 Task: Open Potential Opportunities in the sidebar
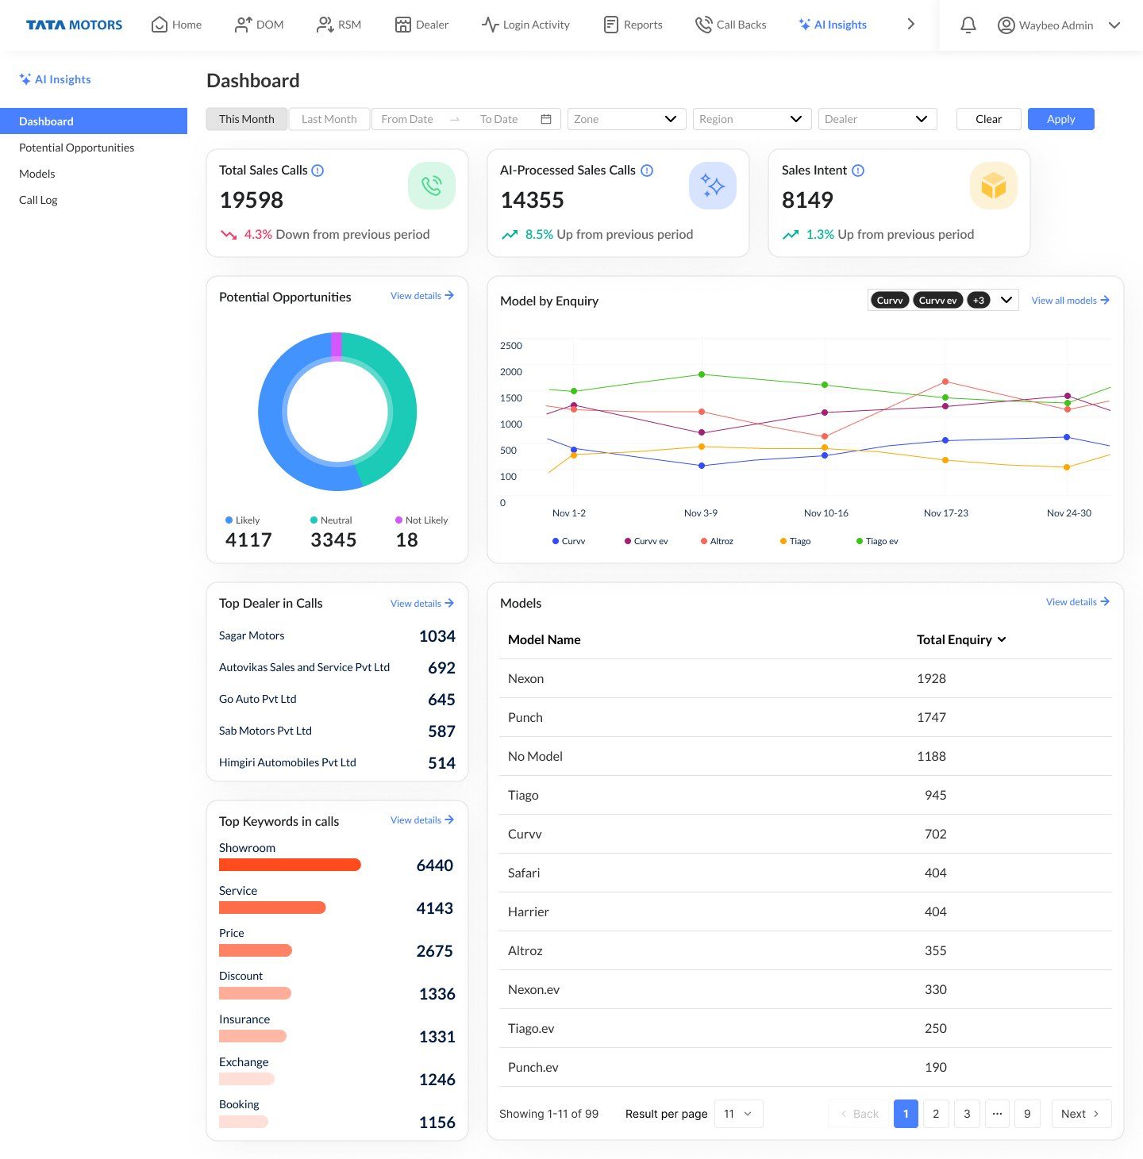coord(76,148)
